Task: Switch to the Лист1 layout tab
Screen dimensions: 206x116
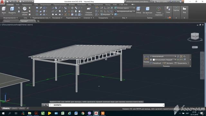Action: 14,108
